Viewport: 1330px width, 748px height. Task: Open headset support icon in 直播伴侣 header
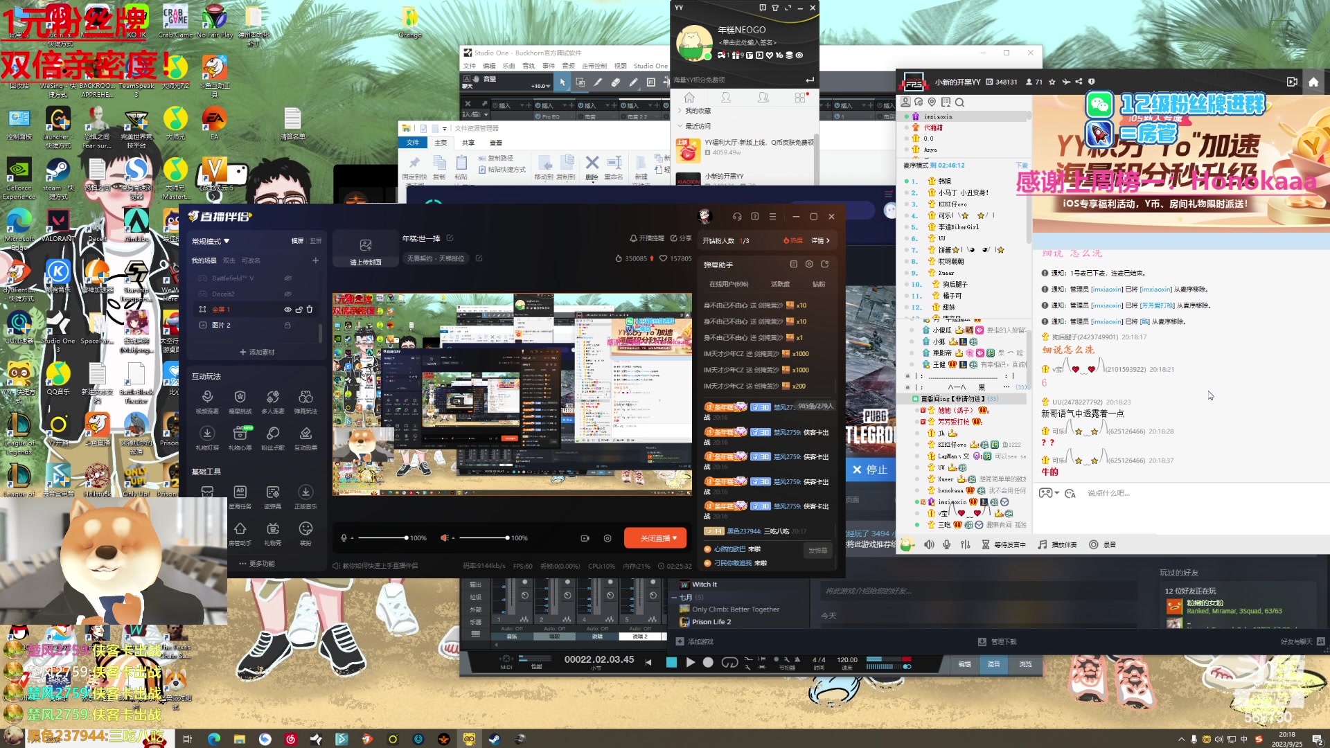[x=737, y=217]
